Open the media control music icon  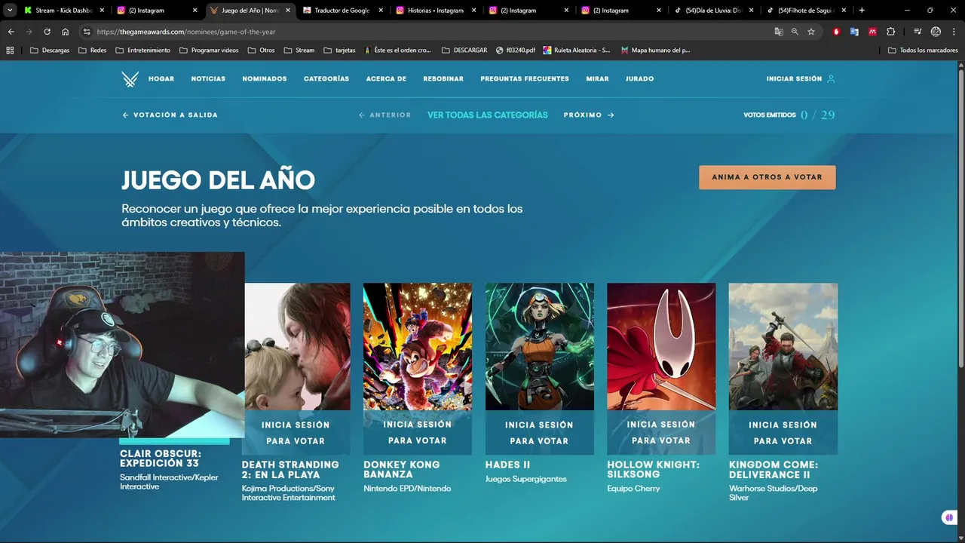(918, 32)
